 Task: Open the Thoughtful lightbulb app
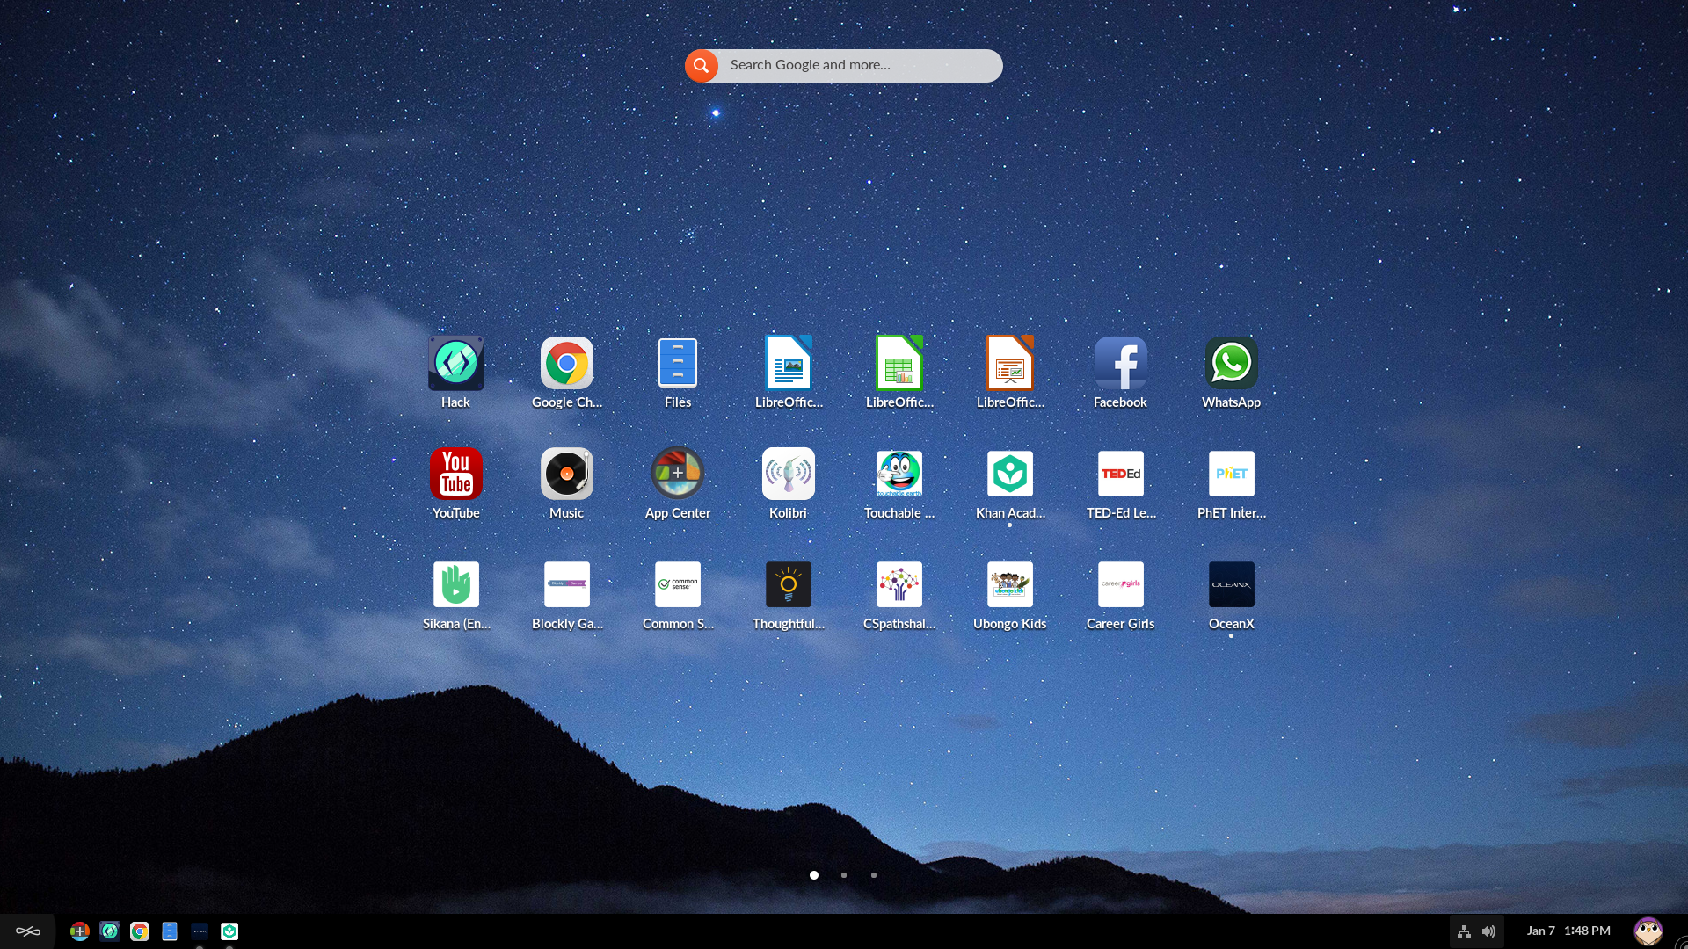[x=788, y=584]
